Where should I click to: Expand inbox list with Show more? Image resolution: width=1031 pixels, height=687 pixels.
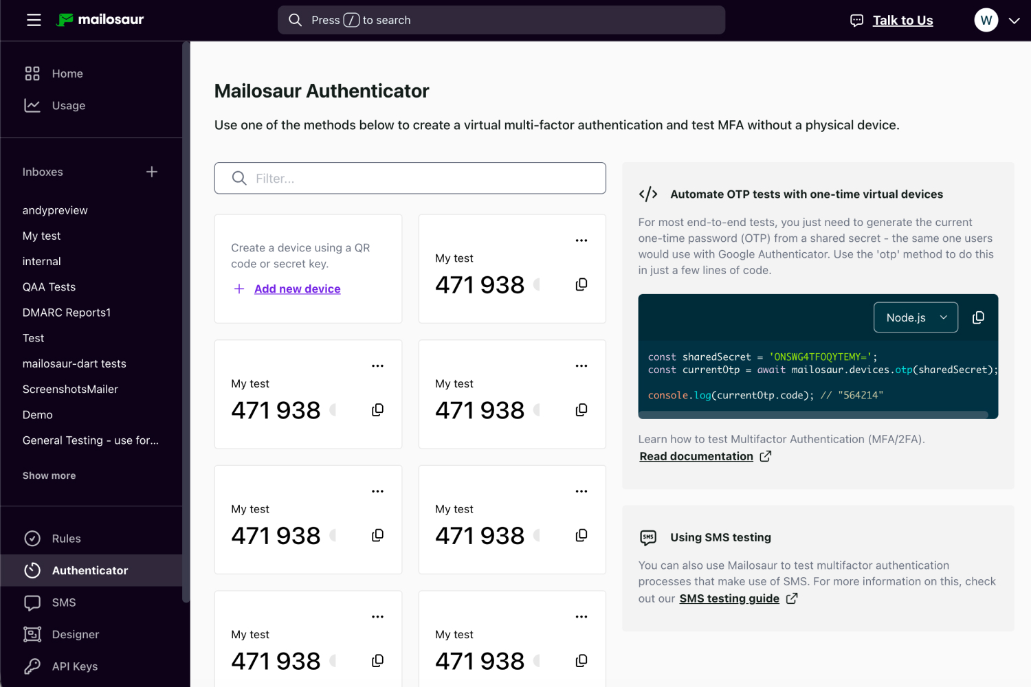tap(49, 475)
